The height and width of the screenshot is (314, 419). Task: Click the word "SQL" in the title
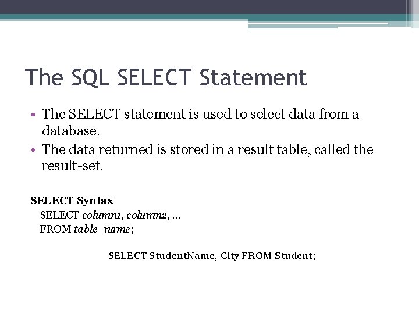pos(90,78)
